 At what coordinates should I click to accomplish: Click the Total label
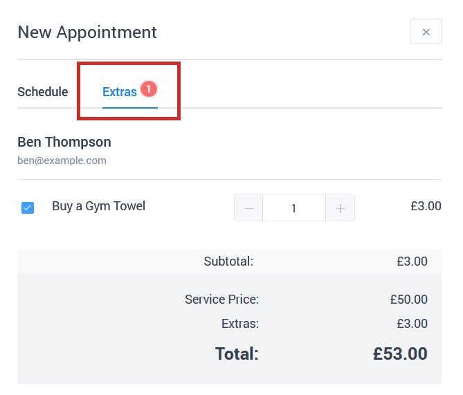click(237, 353)
